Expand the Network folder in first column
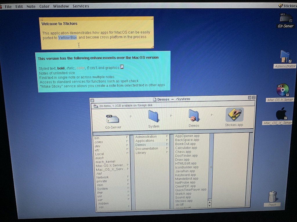Screen dimensions: 297x222 (103, 177)
